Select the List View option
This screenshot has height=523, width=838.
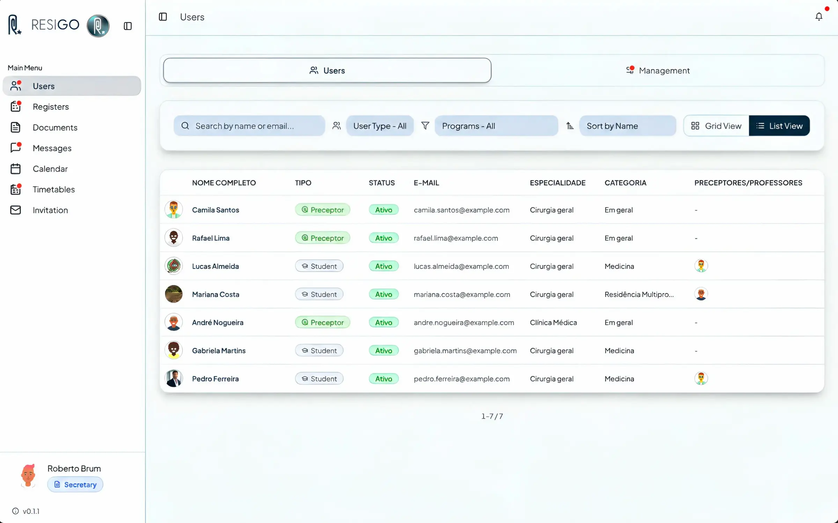(779, 126)
